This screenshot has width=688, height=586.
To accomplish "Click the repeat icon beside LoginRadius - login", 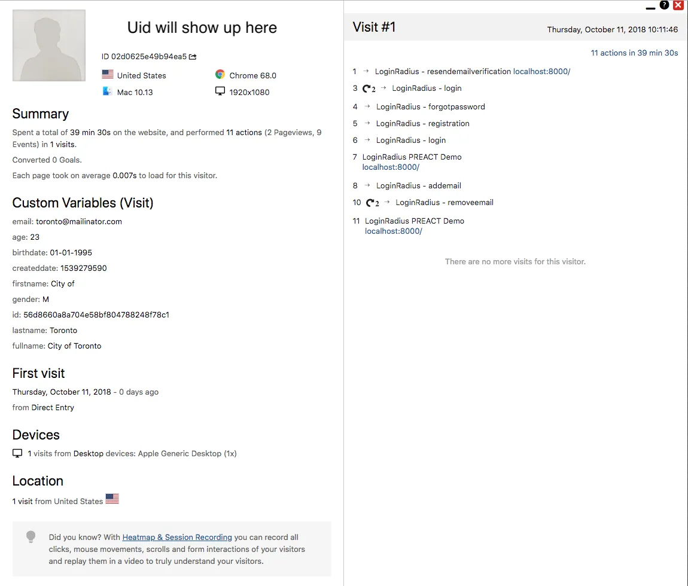I will [369, 88].
